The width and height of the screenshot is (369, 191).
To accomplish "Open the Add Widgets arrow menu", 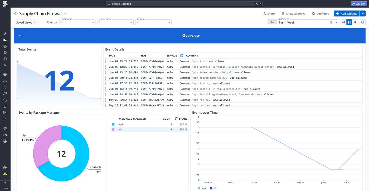I will 363,13.
